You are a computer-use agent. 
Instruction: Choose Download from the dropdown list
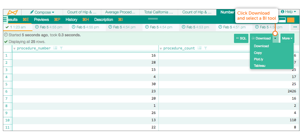261,46
